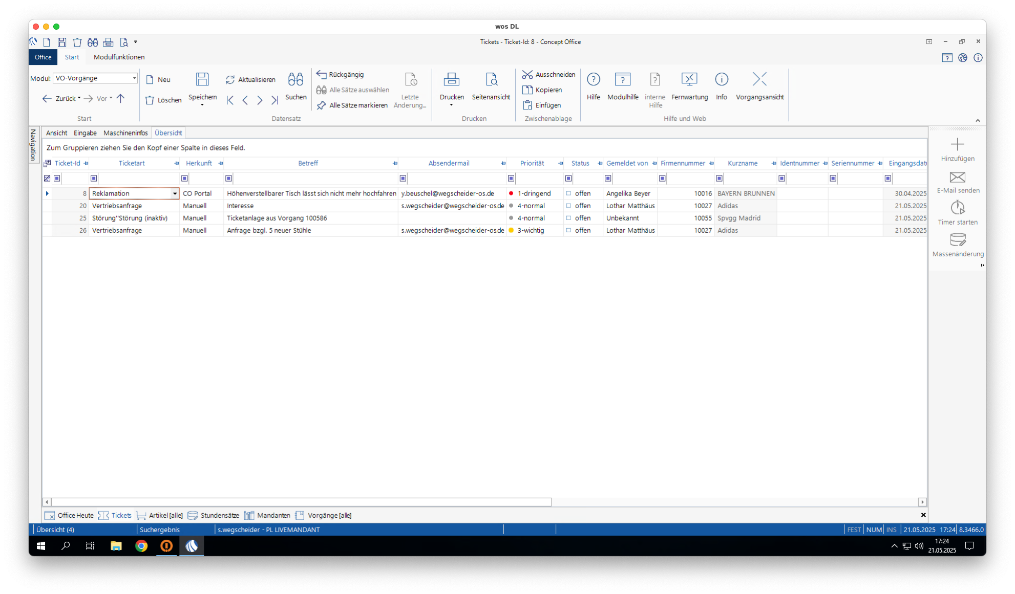Click Alle Sätze markieren

(x=352, y=105)
